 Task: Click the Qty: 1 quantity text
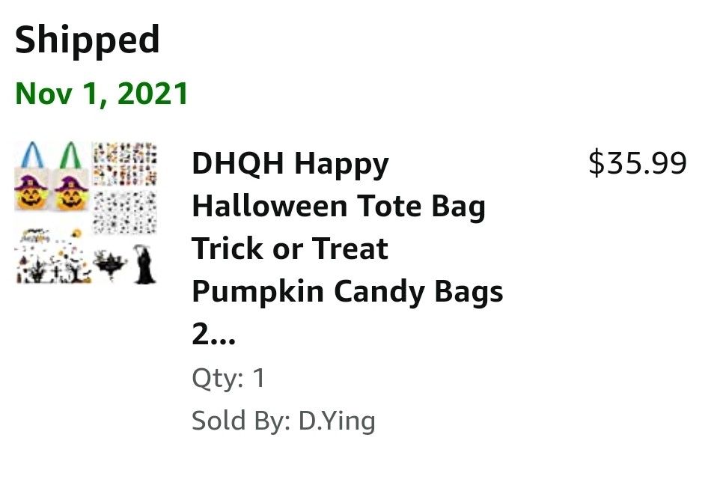tap(228, 378)
